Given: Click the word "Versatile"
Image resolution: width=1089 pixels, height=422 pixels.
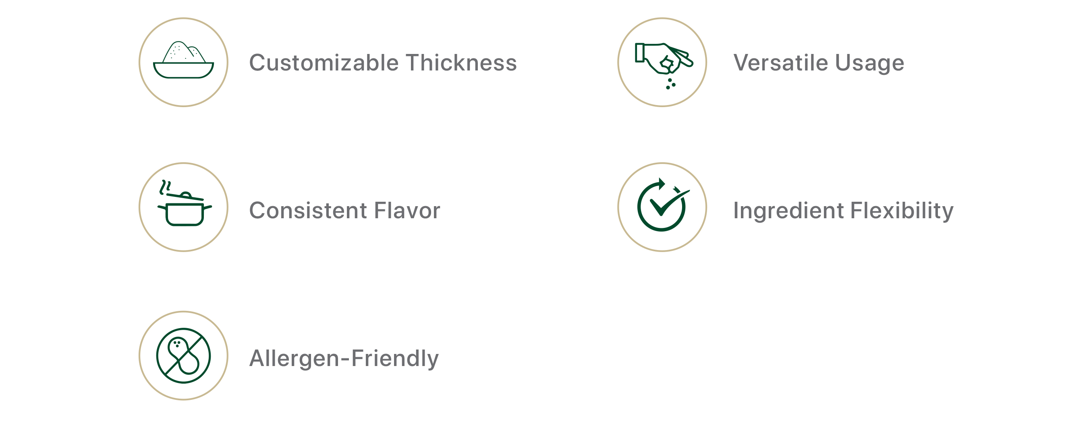Looking at the screenshot, I should [x=780, y=62].
